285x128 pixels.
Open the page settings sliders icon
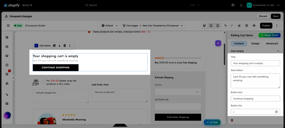(x=239, y=26)
